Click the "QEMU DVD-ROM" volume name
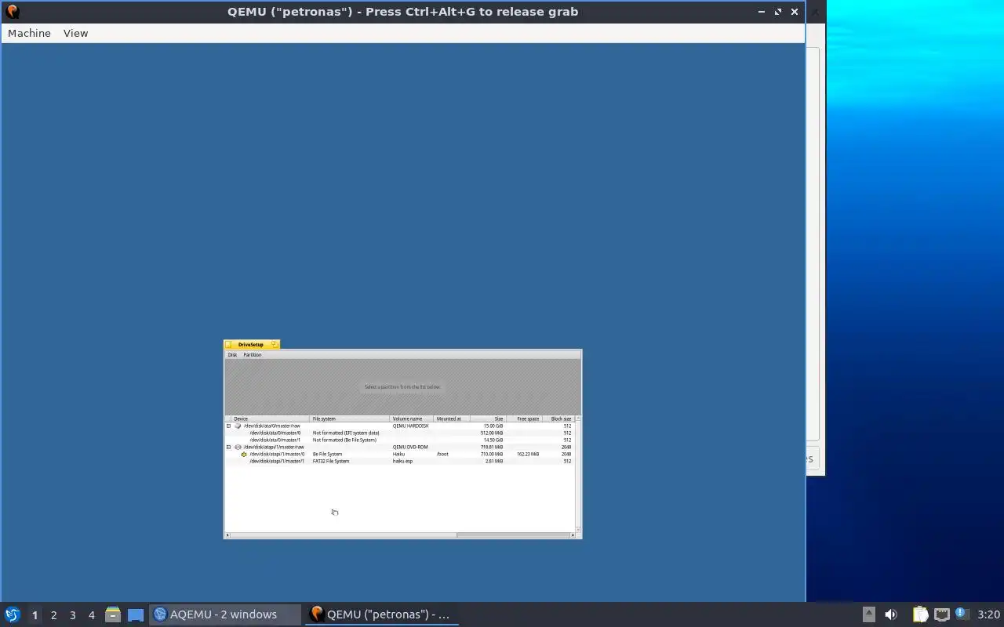The width and height of the screenshot is (1004, 627). [x=410, y=447]
